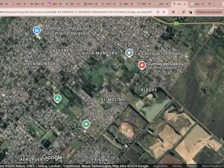Bookmark this page with the star icon
224x168 pixels.
pos(164,12)
